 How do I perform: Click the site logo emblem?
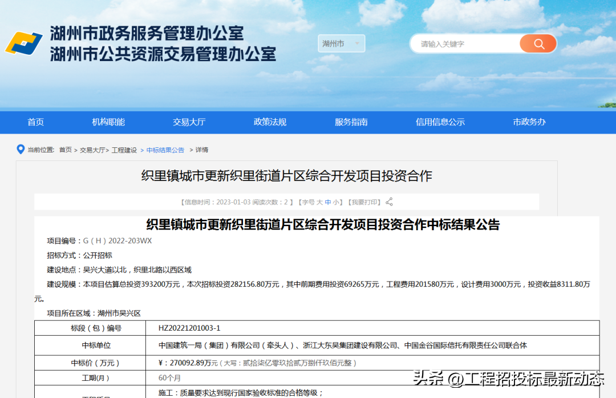pos(23,43)
